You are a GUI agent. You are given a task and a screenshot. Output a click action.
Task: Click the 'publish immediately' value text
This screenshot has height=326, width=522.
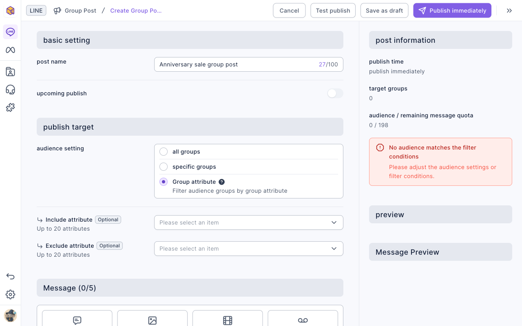click(397, 71)
